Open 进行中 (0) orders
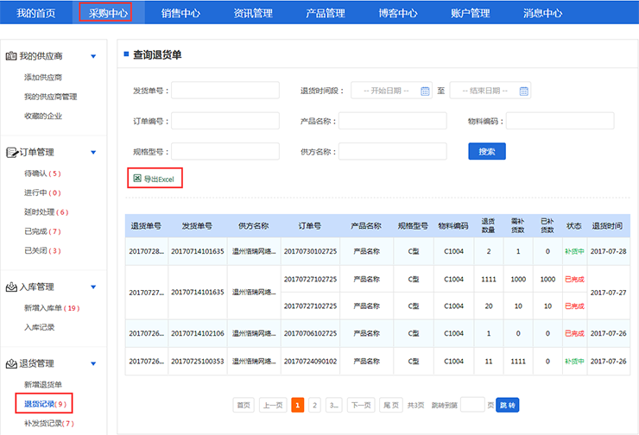The width and height of the screenshot is (639, 435). [x=42, y=192]
